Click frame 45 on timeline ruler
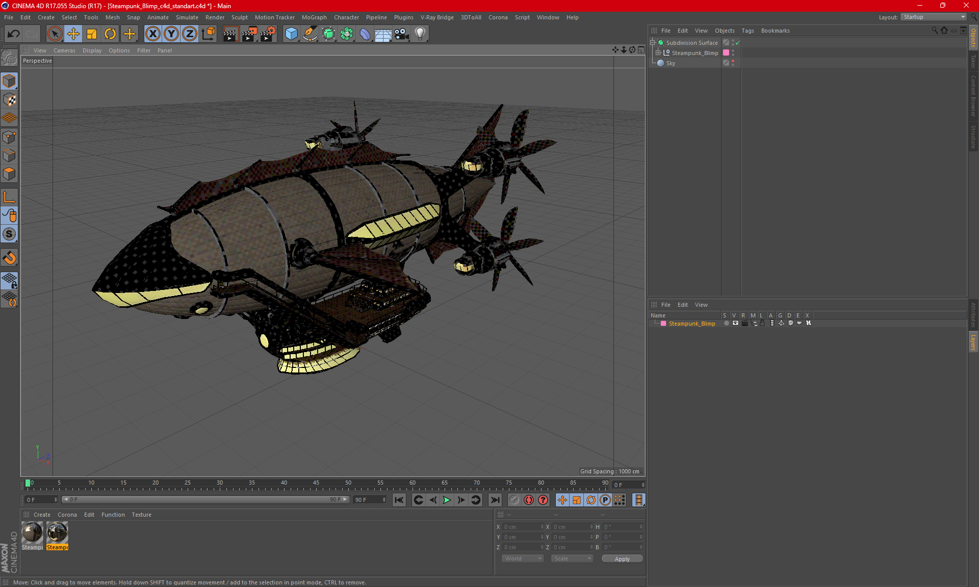979x587 pixels. click(316, 484)
